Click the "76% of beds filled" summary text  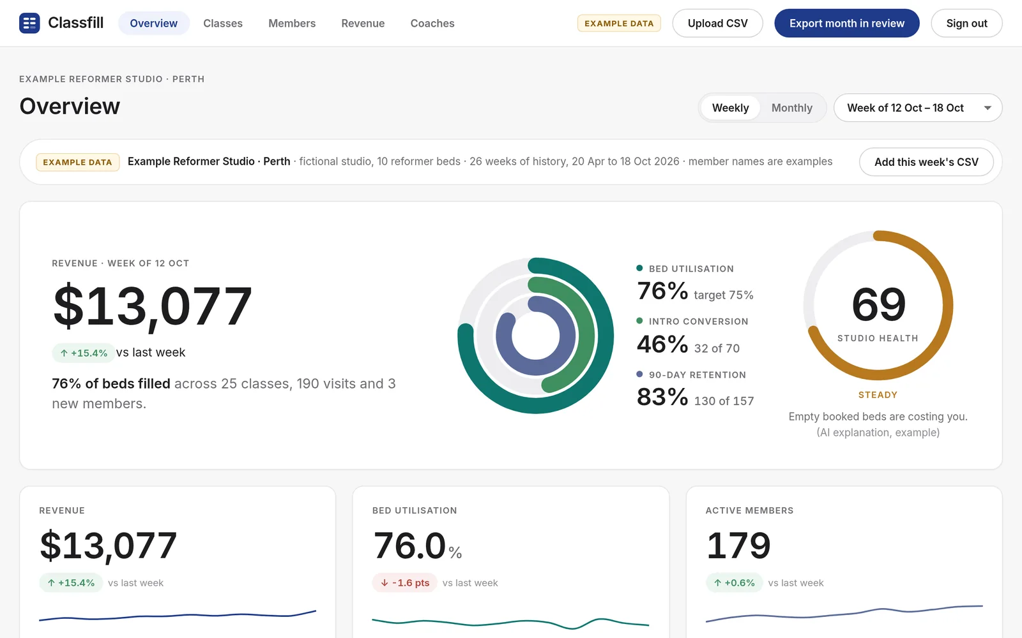111,383
